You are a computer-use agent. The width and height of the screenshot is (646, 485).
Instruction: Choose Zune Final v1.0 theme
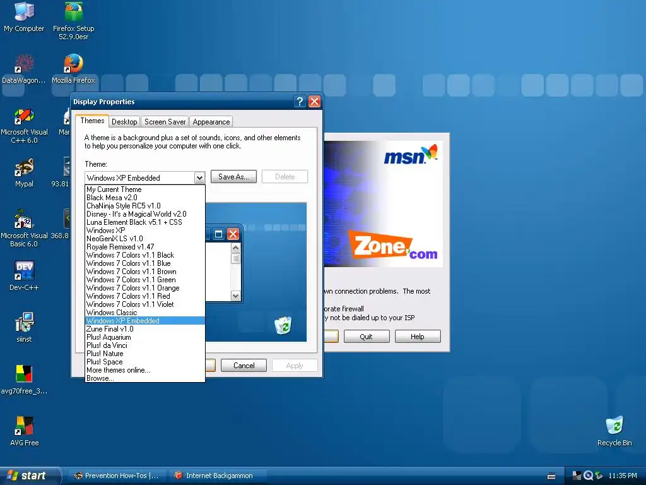(144, 329)
